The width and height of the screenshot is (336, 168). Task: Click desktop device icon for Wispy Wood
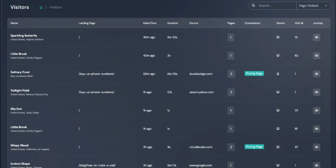click(278, 147)
